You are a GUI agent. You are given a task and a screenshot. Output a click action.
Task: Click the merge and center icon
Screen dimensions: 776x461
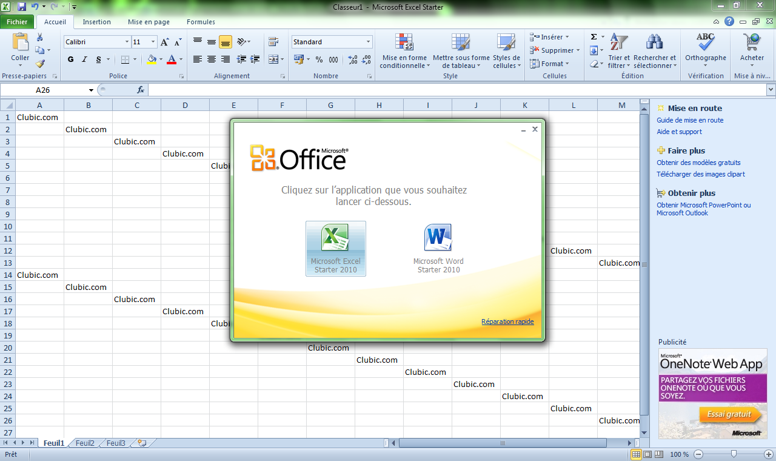(x=273, y=59)
